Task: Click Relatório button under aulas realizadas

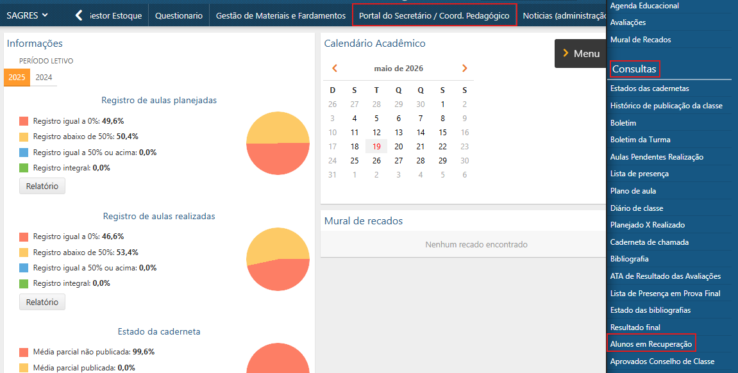Action: click(42, 302)
